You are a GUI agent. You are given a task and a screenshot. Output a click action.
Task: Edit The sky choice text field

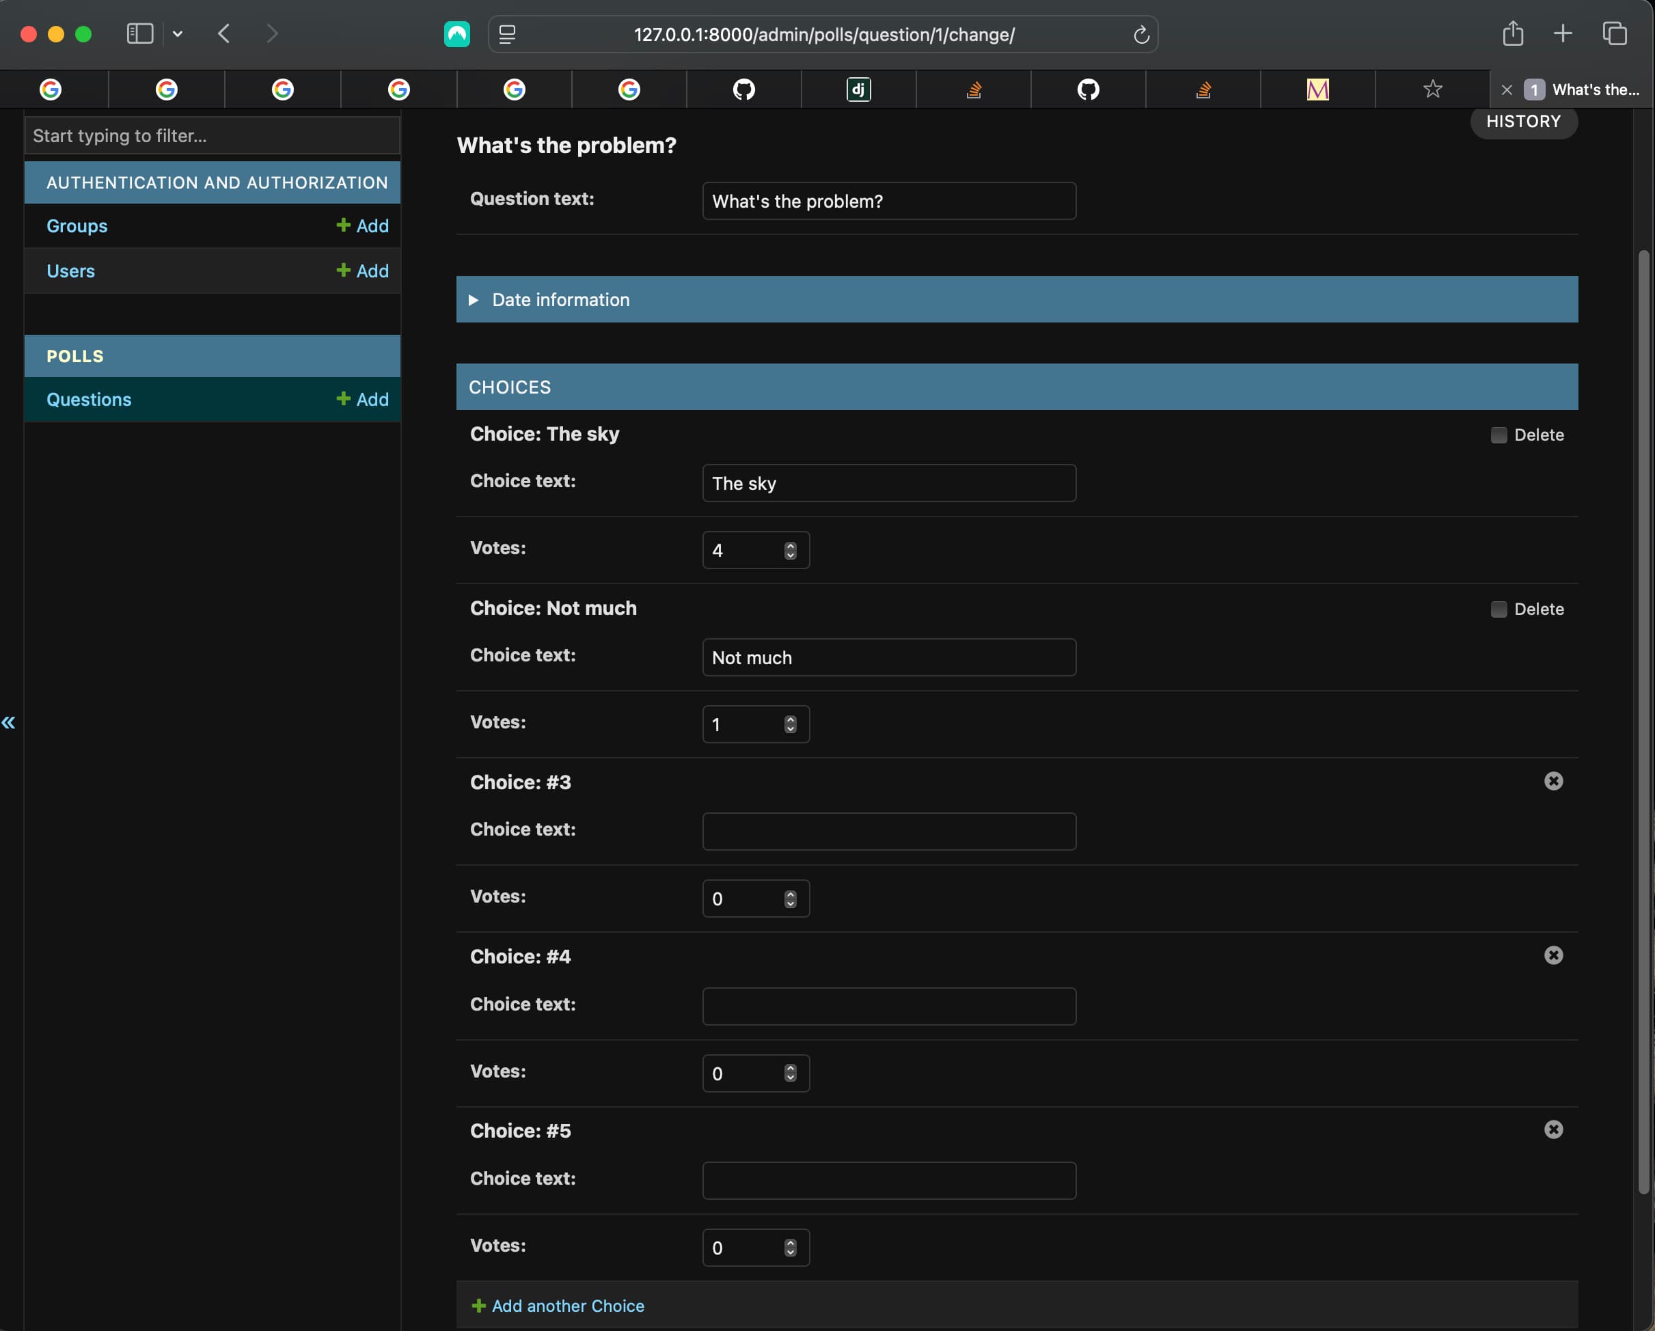889,483
